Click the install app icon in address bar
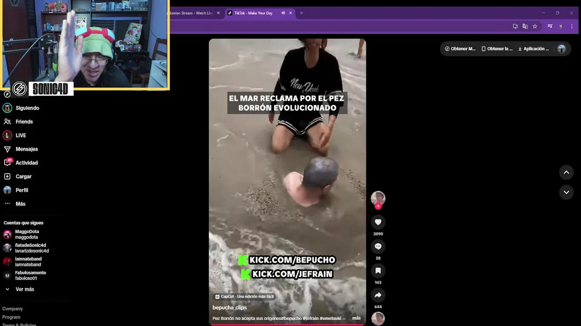The width and height of the screenshot is (581, 326). click(x=515, y=26)
